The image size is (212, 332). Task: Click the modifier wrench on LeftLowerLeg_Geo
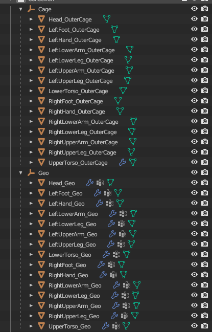click(111, 224)
